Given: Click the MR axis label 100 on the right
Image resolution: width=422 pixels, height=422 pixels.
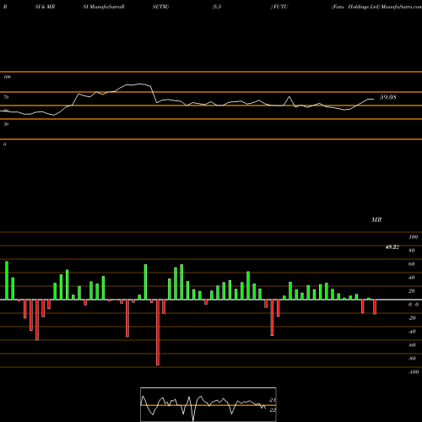Looking at the screenshot, I should (x=413, y=237).
